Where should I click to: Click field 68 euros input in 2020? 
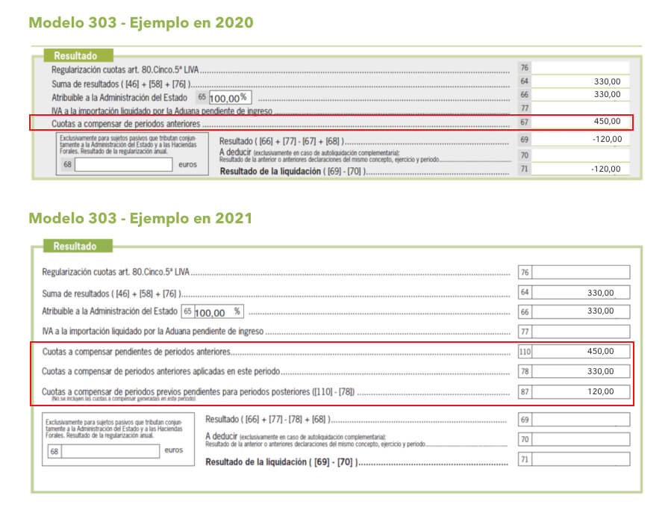(x=124, y=164)
